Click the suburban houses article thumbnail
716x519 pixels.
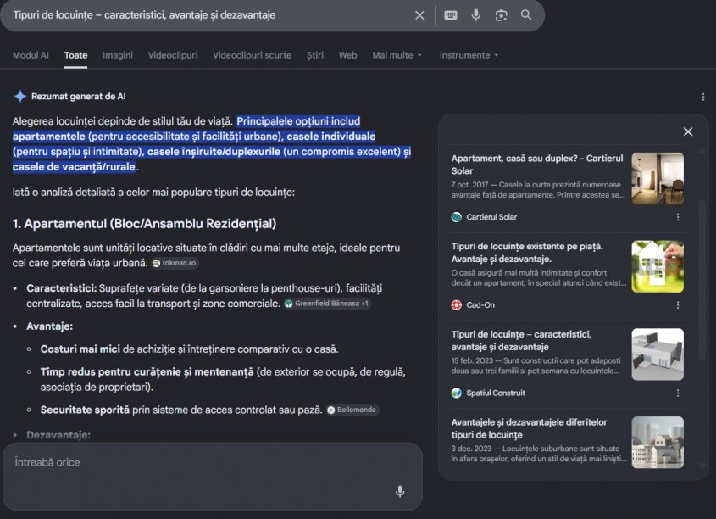[x=658, y=442]
